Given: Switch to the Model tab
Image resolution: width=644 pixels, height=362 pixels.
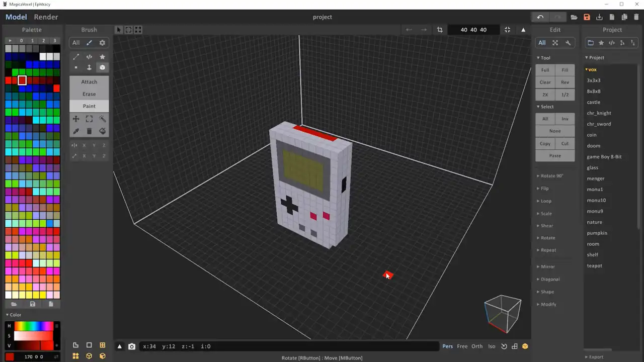Looking at the screenshot, I should tap(16, 17).
